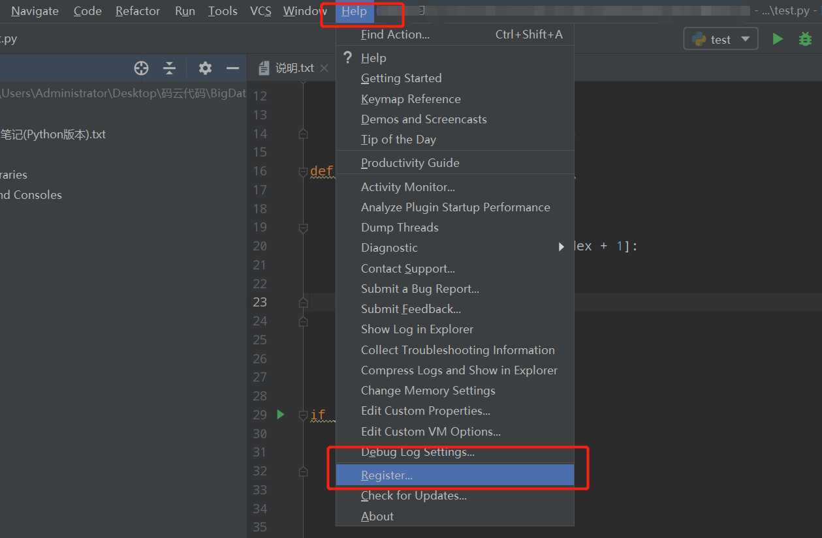Collapse the fold marker at line 29
This screenshot has height=538, width=822.
click(303, 415)
